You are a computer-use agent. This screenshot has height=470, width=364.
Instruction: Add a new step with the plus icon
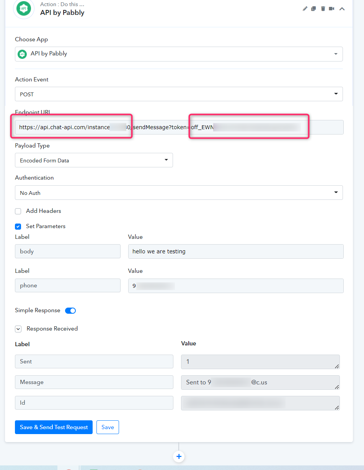pos(179,457)
